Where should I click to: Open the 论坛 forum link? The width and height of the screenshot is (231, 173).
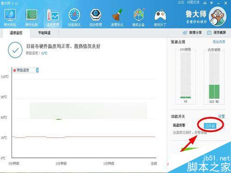coord(181,2)
